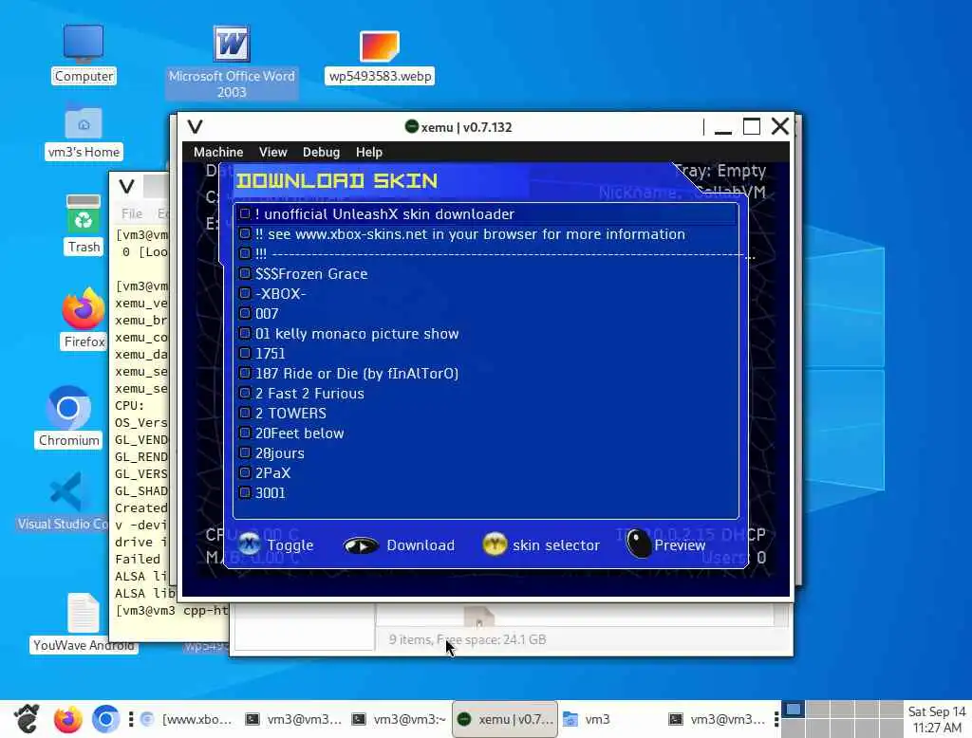
Task: Click the xemu v0.7 taskbar entry
Action: [x=505, y=719]
